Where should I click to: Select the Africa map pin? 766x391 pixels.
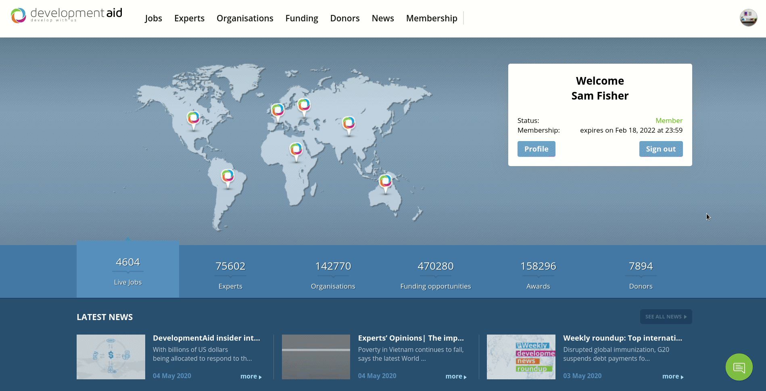click(296, 150)
